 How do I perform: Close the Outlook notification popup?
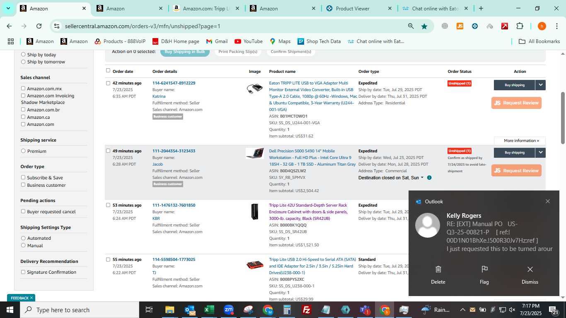coord(548,201)
